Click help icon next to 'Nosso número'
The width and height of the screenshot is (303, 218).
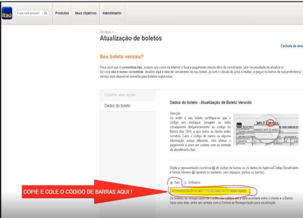click(x=193, y=172)
